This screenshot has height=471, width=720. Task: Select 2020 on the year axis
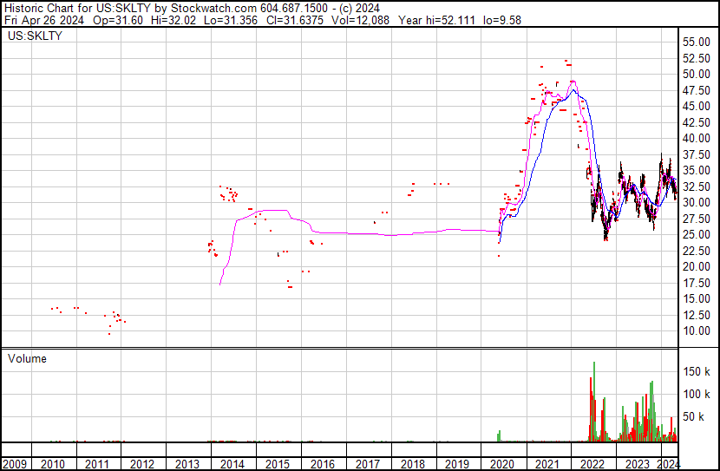click(502, 463)
